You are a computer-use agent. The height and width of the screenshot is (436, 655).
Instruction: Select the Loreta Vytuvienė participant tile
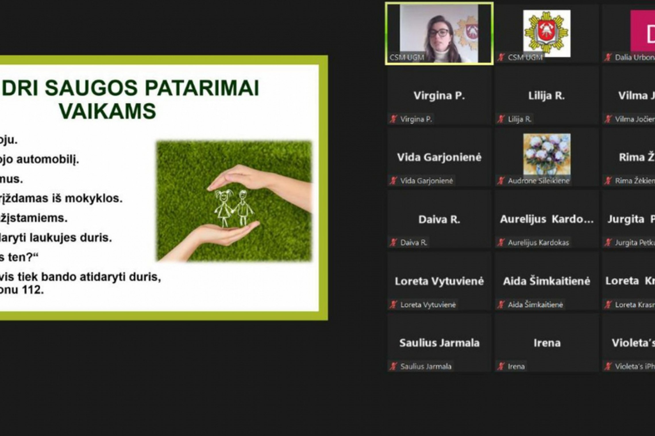coord(439,281)
